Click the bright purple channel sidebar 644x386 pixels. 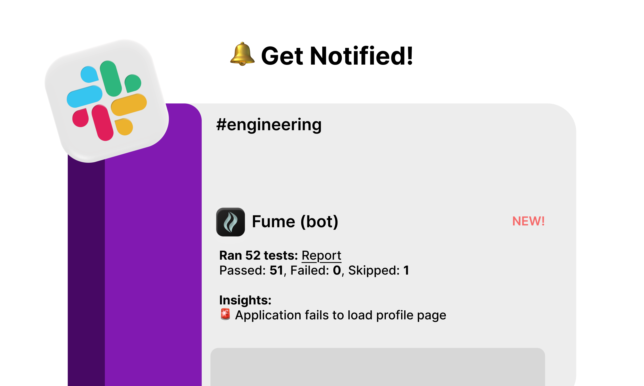pos(153,260)
